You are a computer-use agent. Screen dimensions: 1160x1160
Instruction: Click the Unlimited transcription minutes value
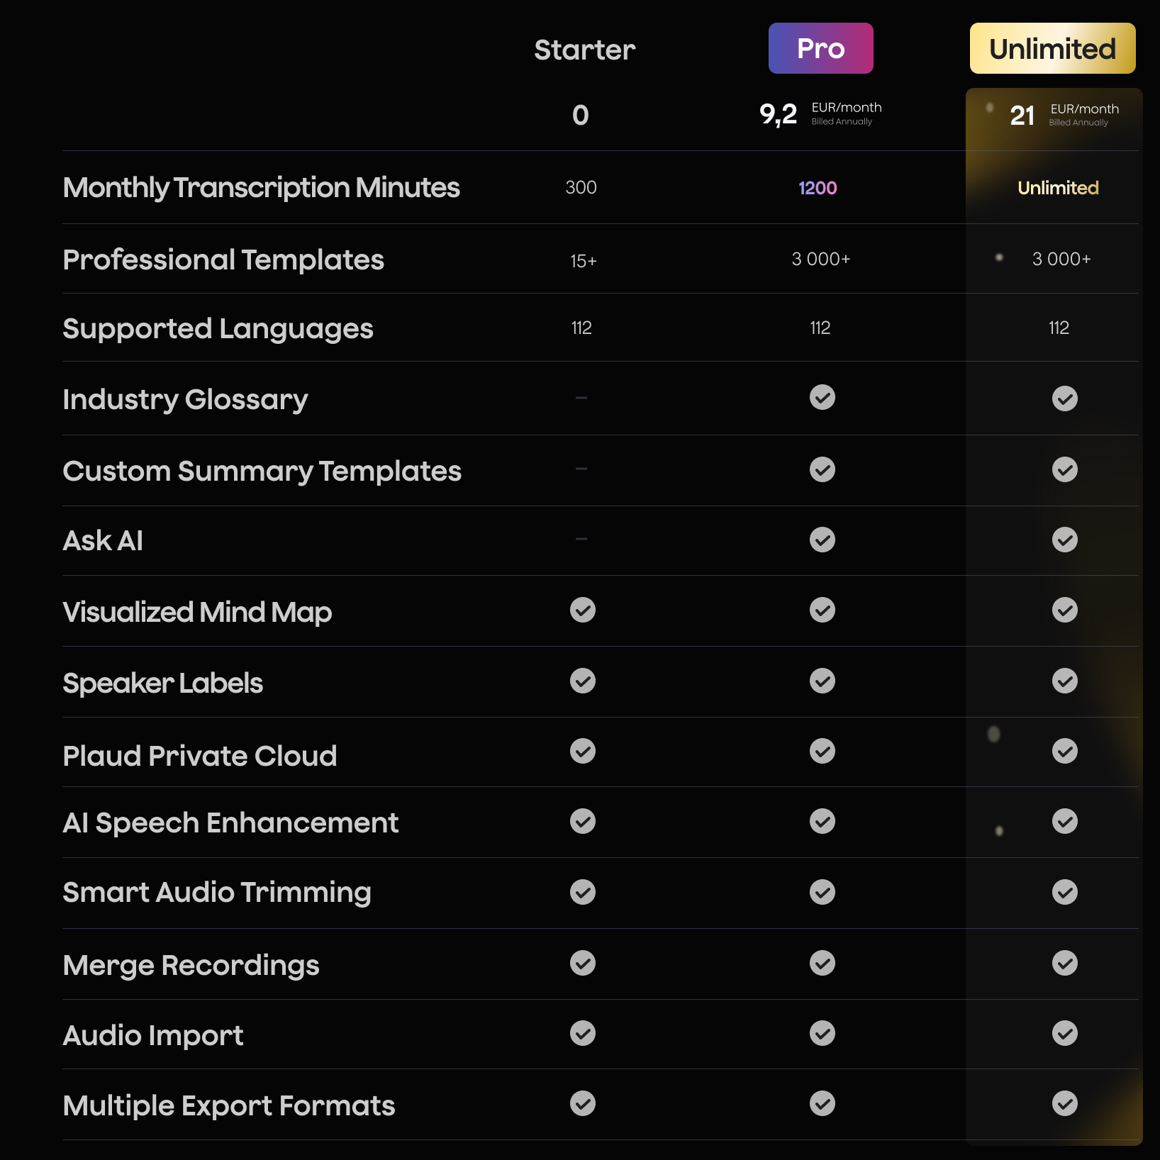(x=1058, y=188)
